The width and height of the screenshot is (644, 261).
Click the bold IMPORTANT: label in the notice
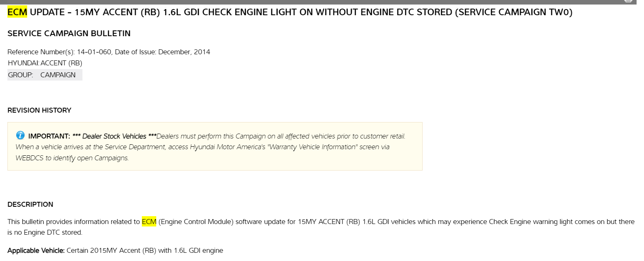(x=49, y=136)
